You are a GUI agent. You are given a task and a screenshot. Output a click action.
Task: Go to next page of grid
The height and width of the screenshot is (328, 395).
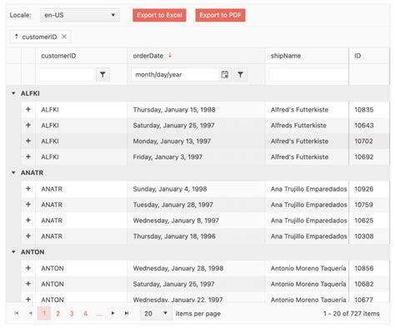[x=112, y=313]
